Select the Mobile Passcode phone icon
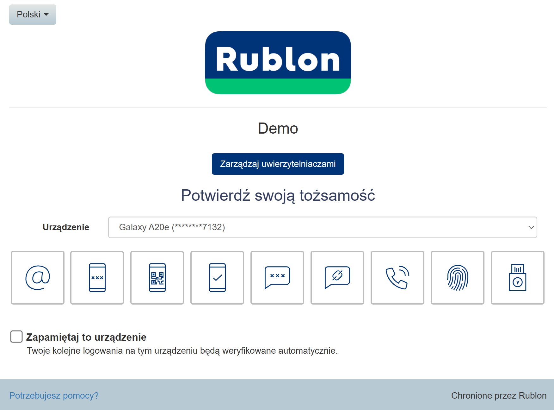This screenshot has width=554, height=410. (97, 278)
